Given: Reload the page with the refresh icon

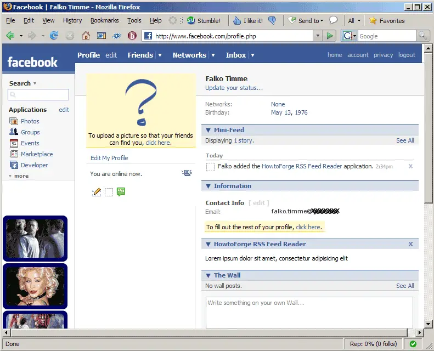Looking at the screenshot, I should pyautogui.click(x=54, y=36).
